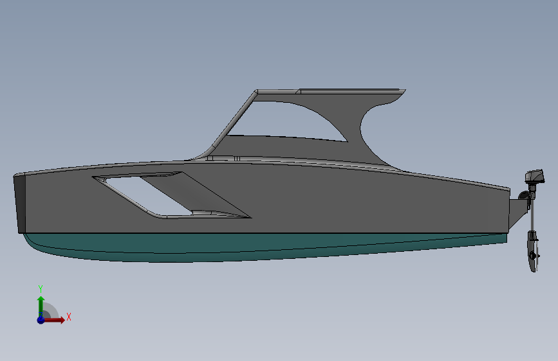
Task: Click the blue Z axis ball of triad
Action: [41, 320]
